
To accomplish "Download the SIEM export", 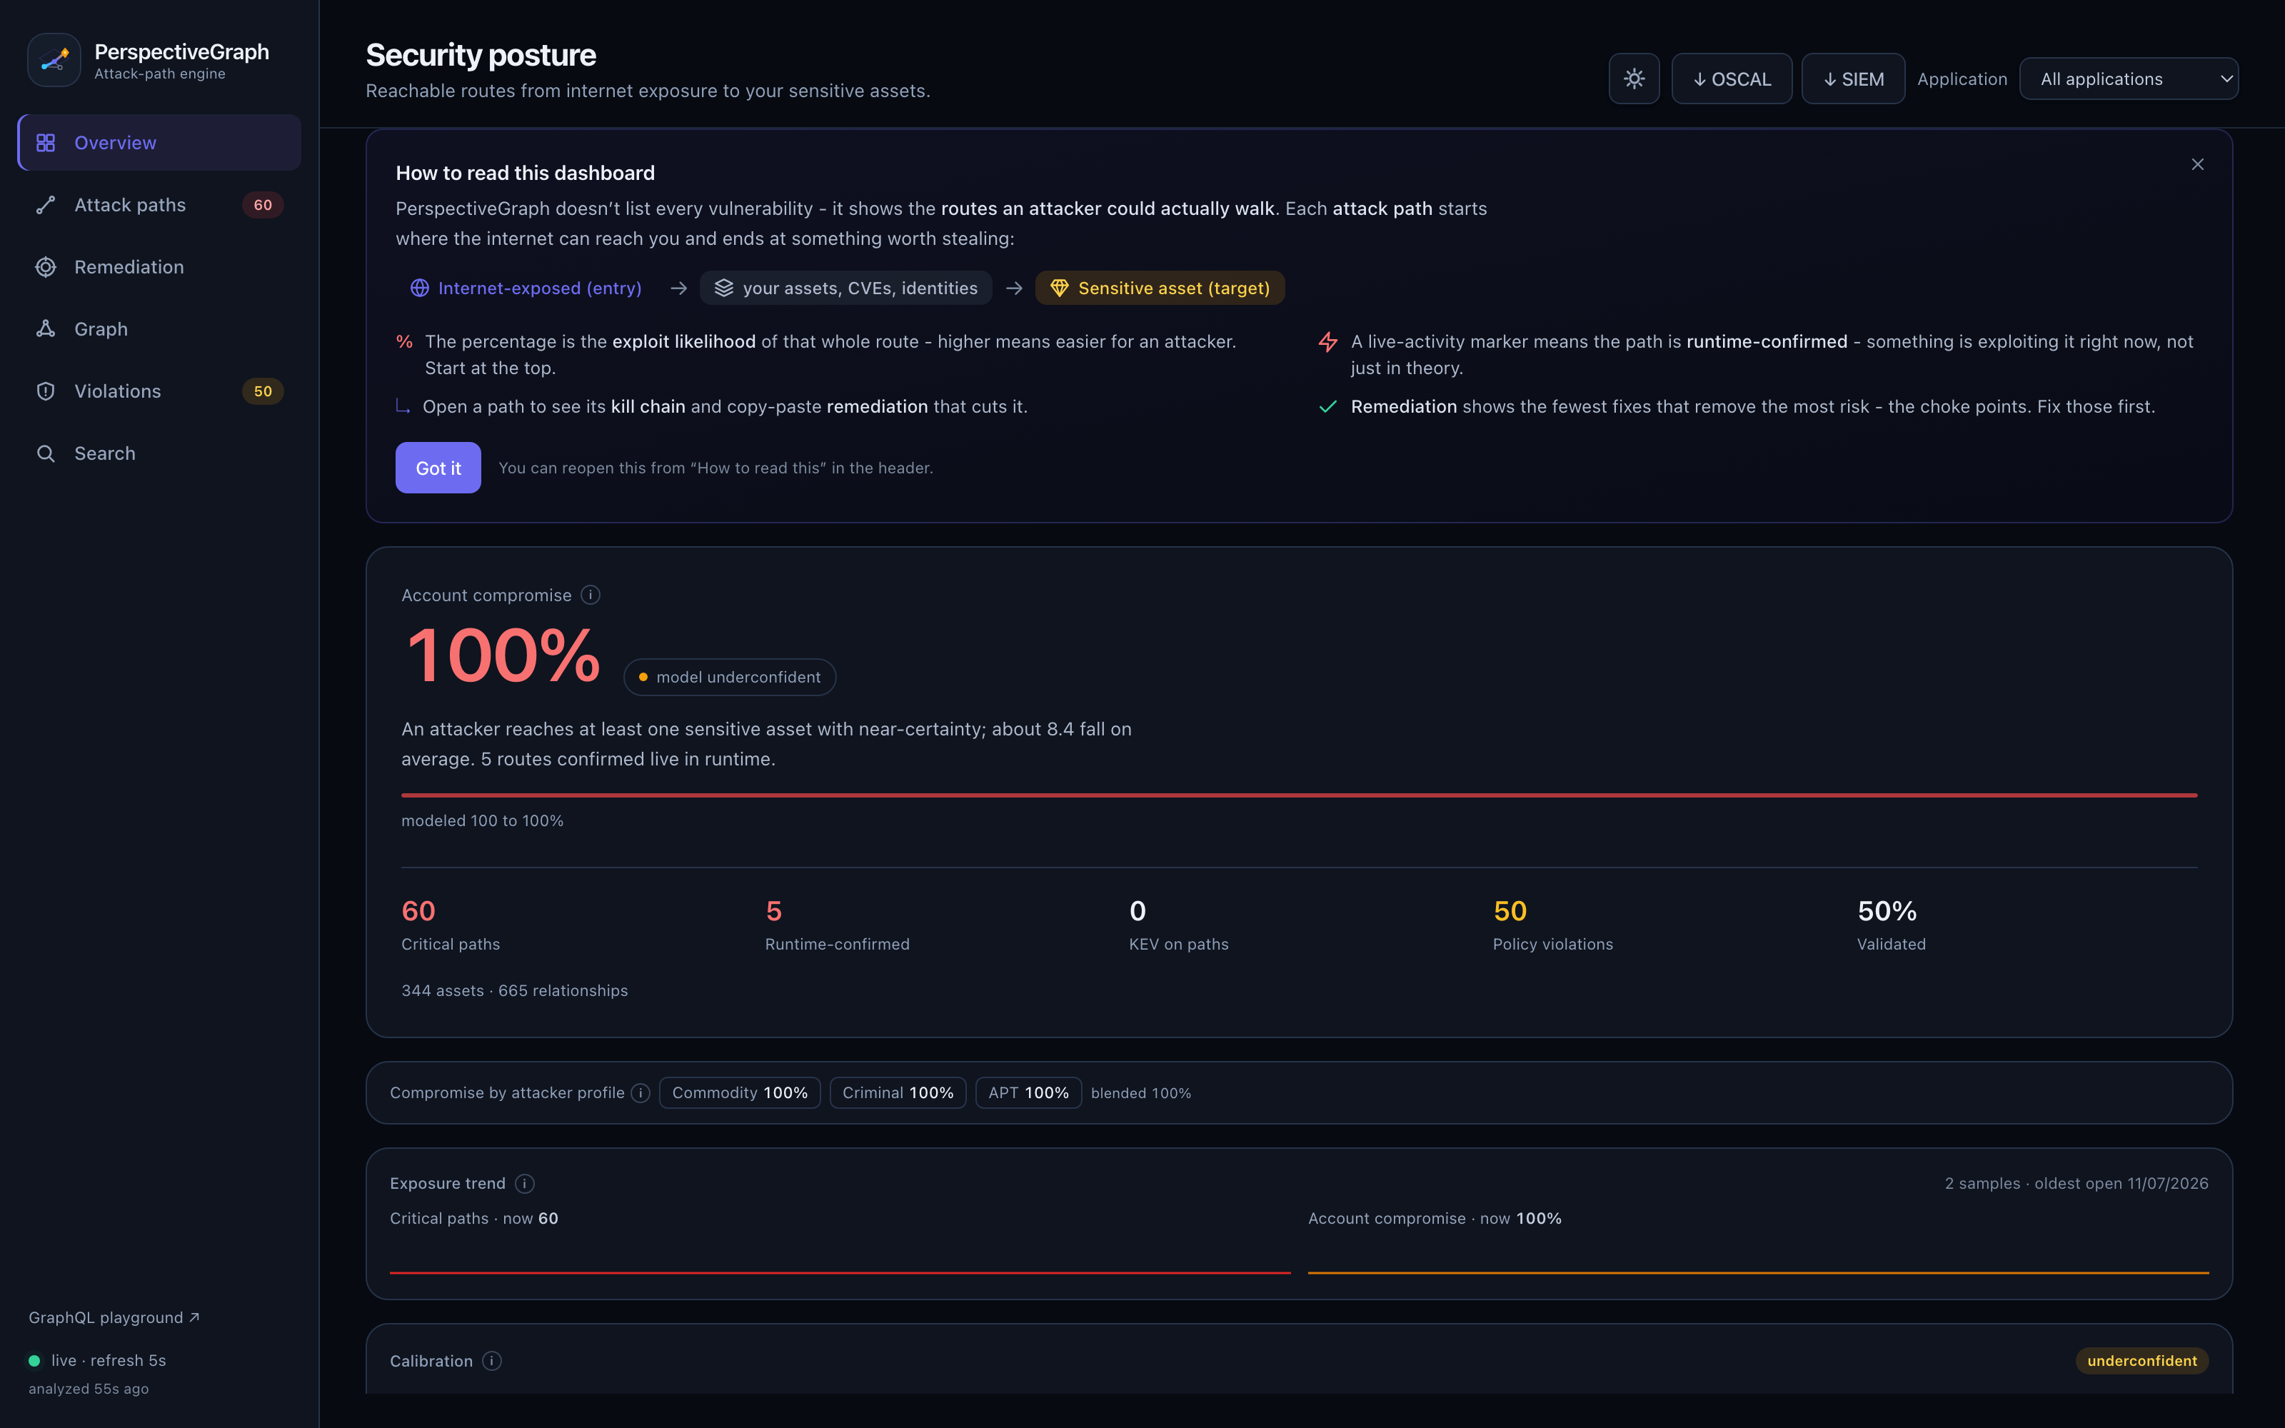I will [x=1852, y=79].
